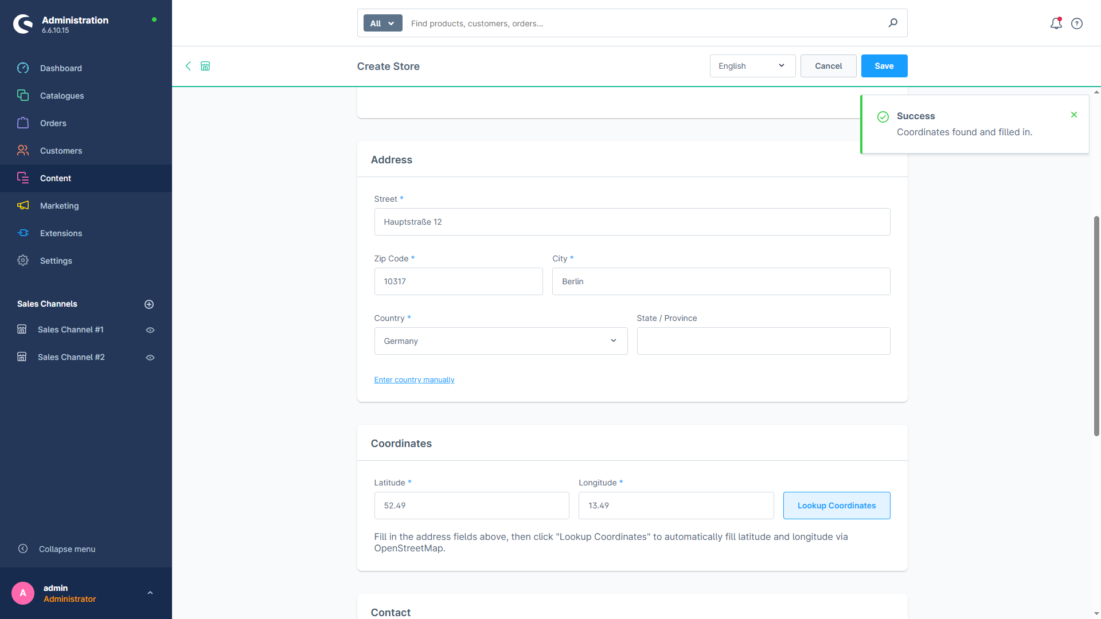Click the Address section heading
The width and height of the screenshot is (1101, 619).
click(392, 160)
